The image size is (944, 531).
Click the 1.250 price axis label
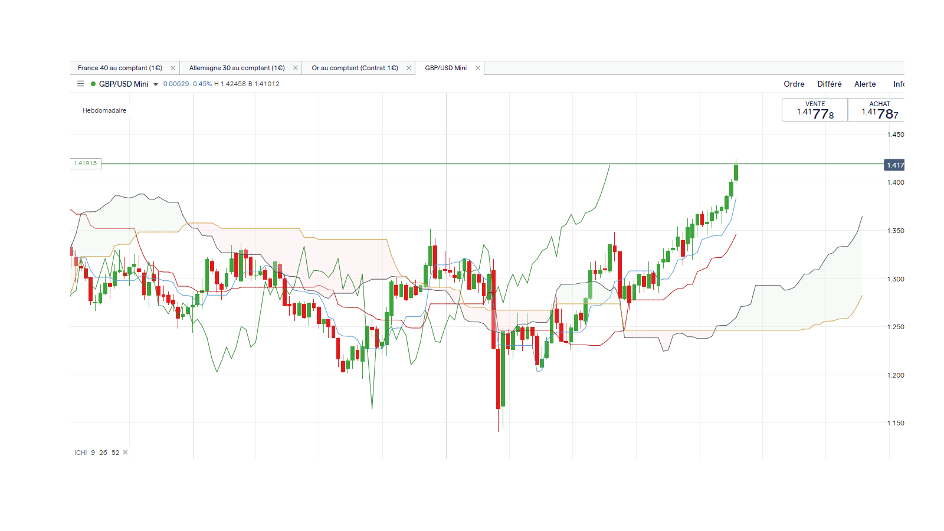[x=896, y=327]
